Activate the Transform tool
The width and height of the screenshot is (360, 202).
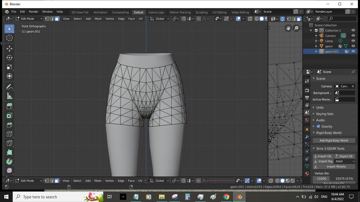9,76
